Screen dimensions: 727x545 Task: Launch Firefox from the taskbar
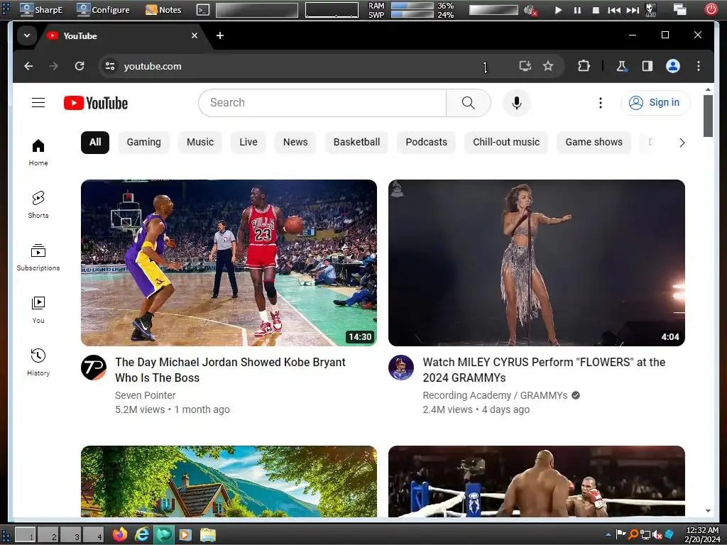coord(120,534)
